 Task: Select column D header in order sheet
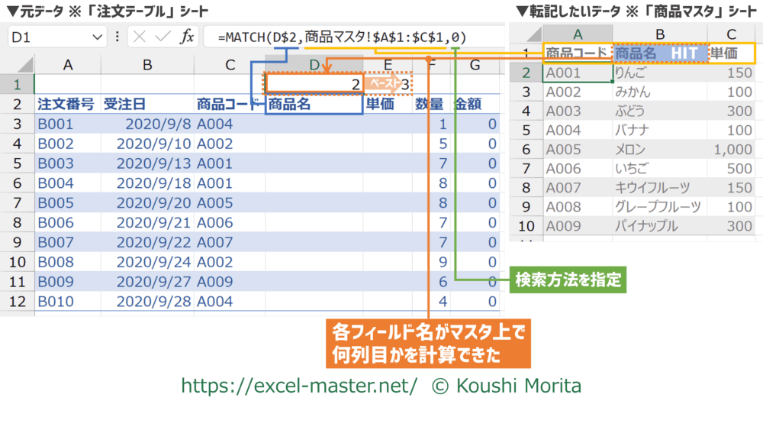[x=314, y=66]
